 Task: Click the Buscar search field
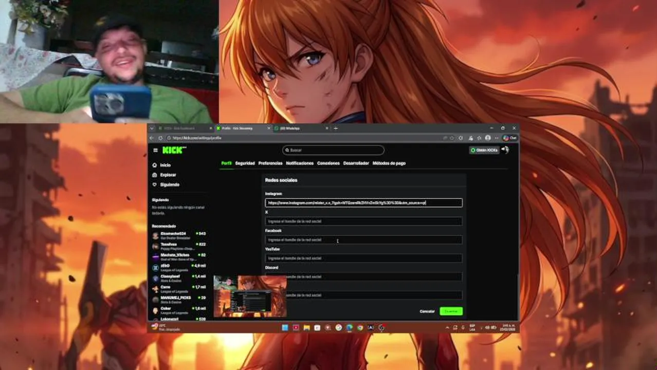[x=333, y=150]
